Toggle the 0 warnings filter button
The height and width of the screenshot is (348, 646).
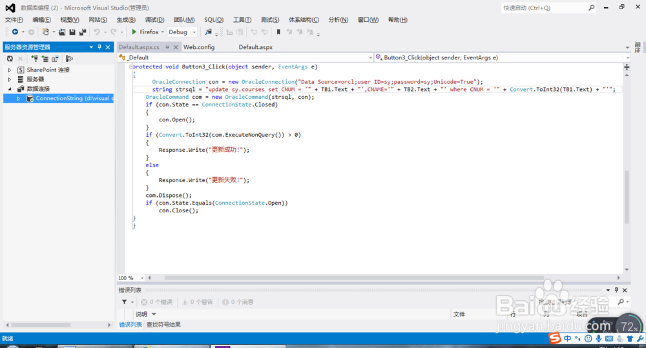(197, 302)
